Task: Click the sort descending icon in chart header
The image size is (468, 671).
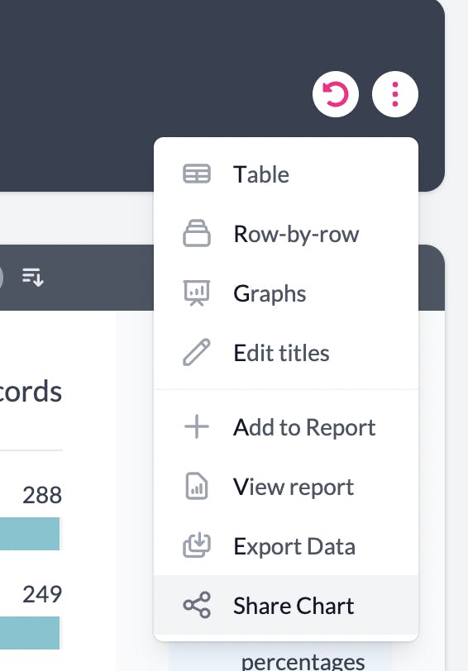Action: click(x=32, y=277)
